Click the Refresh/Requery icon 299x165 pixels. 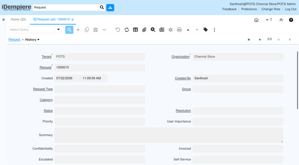[x=127, y=30]
